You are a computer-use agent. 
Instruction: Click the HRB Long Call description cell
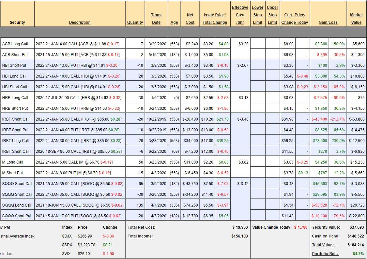click(79, 98)
